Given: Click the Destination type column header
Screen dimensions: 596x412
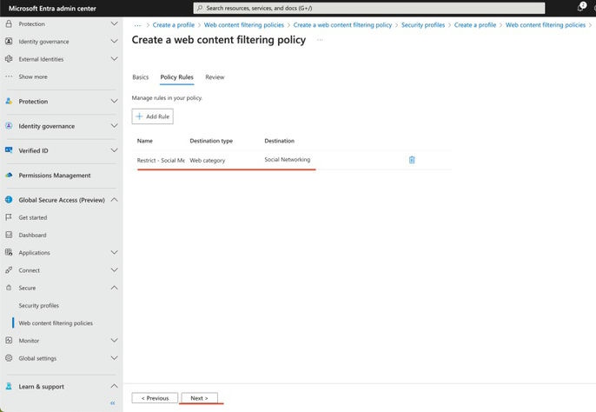Looking at the screenshot, I should pyautogui.click(x=211, y=141).
